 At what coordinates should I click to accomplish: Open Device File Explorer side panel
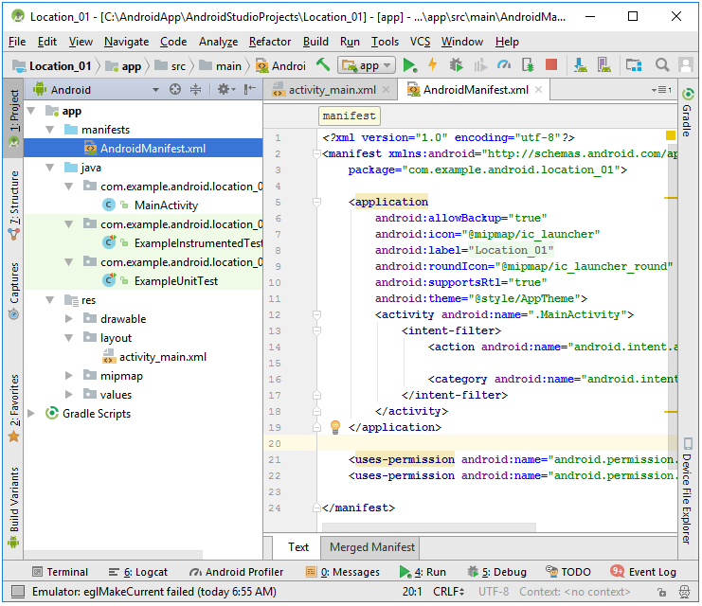tap(687, 491)
